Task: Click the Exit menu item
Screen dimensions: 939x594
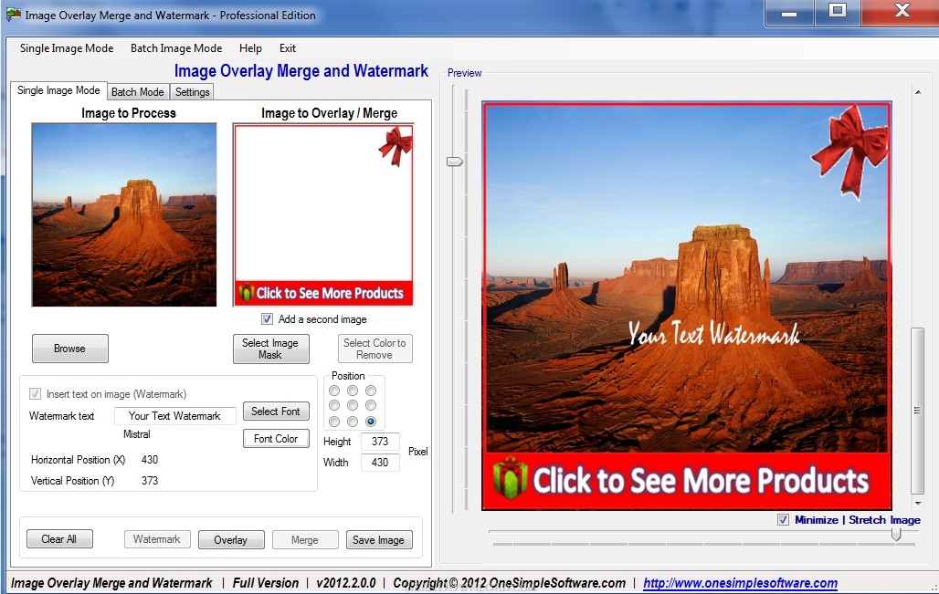Action: pyautogui.click(x=288, y=48)
